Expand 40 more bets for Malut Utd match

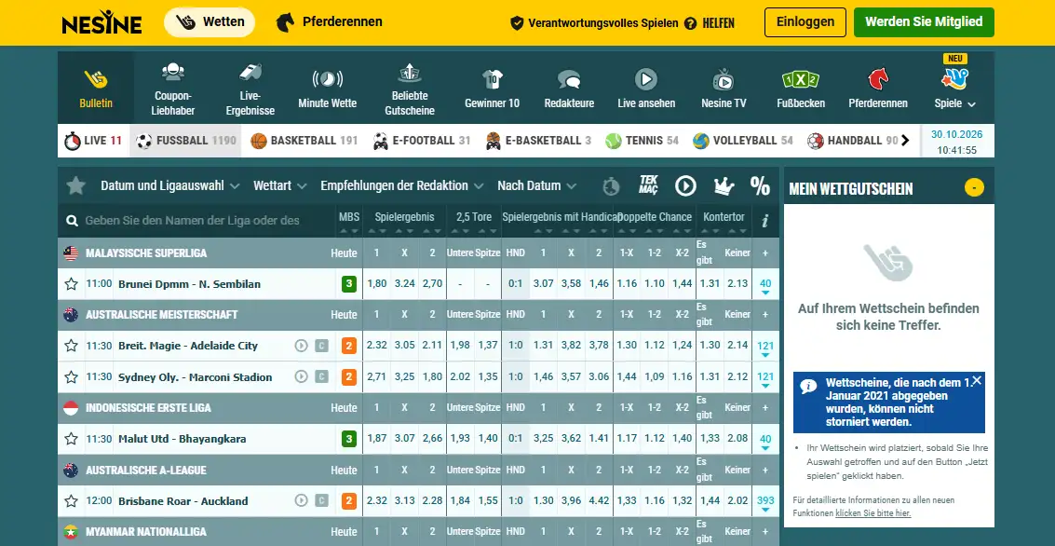click(765, 440)
